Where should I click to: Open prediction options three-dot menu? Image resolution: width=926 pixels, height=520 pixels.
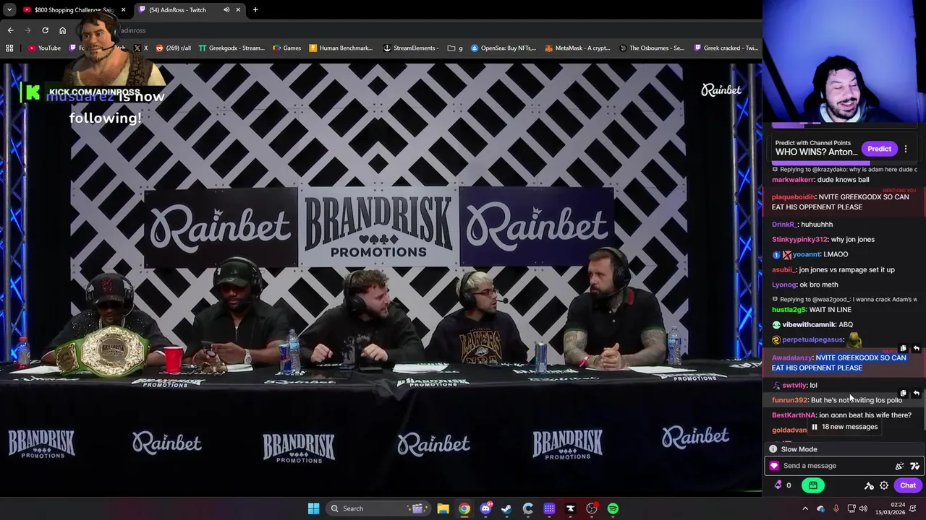click(905, 149)
